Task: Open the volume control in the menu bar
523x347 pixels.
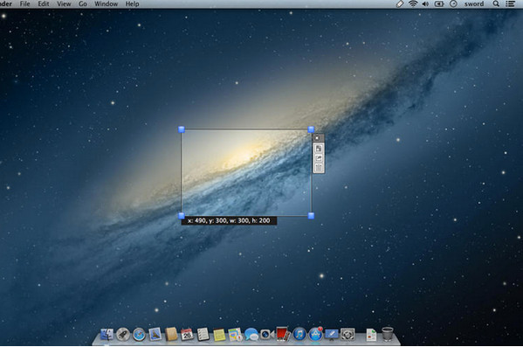Action: tap(425, 4)
